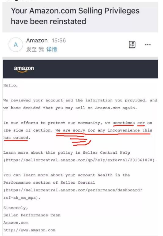
Task: Tap the ref=ah_em_mpa link continuation
Action: point(22,198)
